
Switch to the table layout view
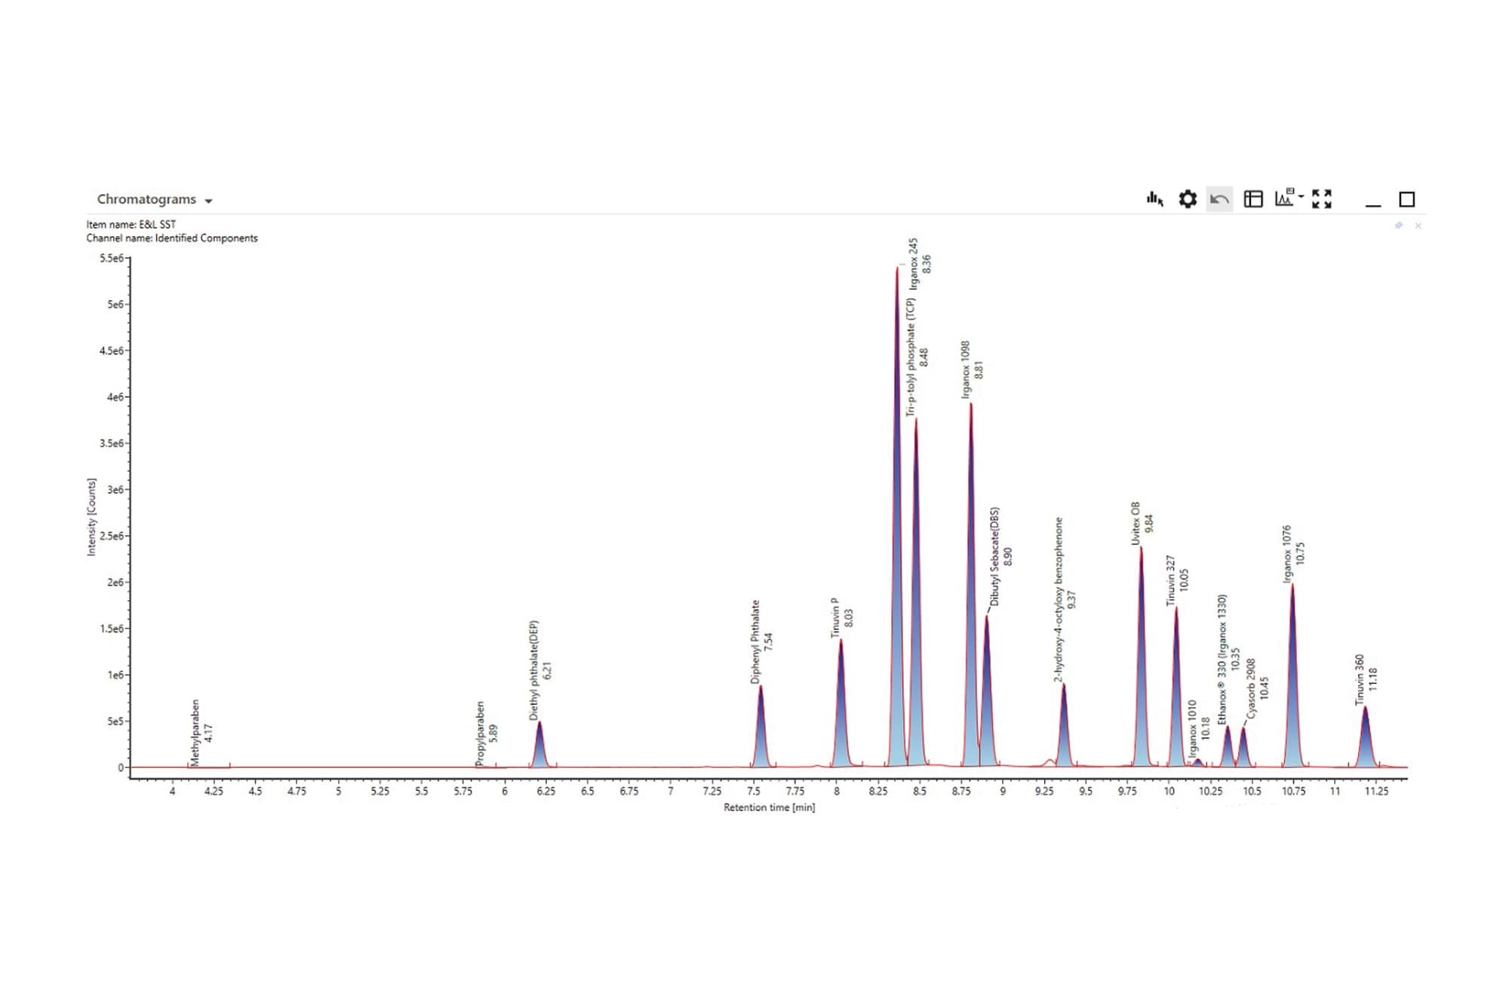tap(1253, 198)
